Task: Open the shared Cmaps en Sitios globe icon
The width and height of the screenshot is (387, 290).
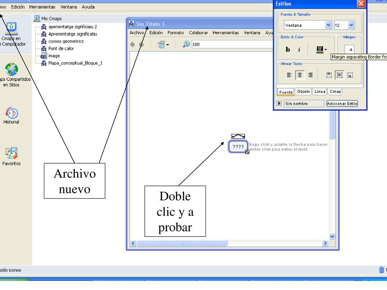Action: 11,69
